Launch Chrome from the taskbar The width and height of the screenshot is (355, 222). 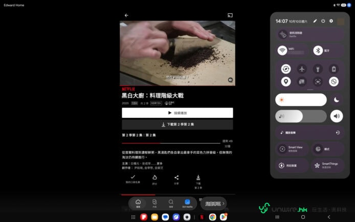coord(212,217)
